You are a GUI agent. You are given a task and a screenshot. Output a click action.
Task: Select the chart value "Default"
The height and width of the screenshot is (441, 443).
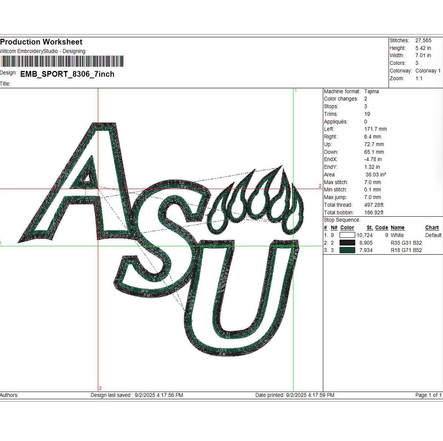(433, 235)
